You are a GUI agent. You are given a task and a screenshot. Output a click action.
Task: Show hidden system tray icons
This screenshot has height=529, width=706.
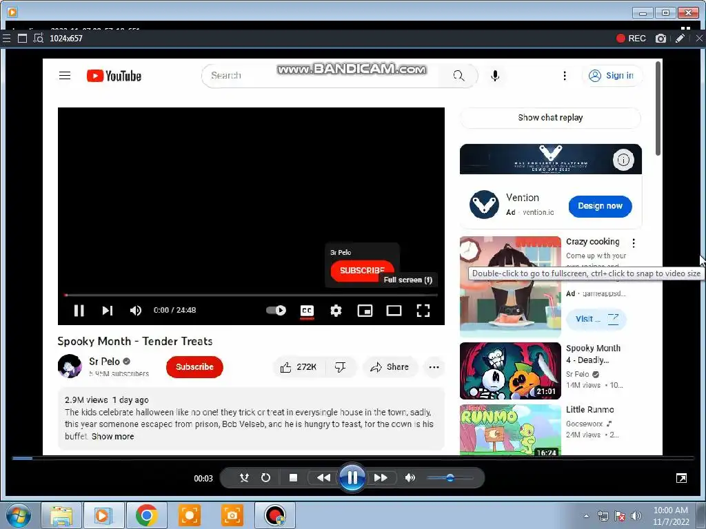(586, 516)
